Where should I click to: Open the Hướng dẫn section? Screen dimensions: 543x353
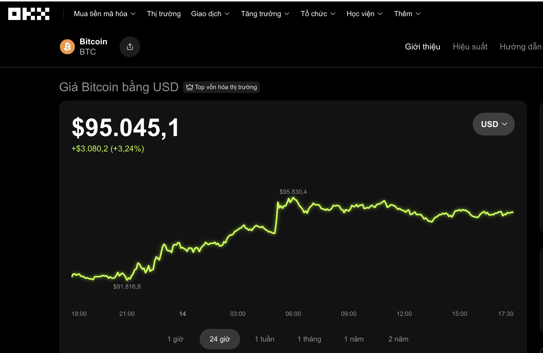coord(520,47)
